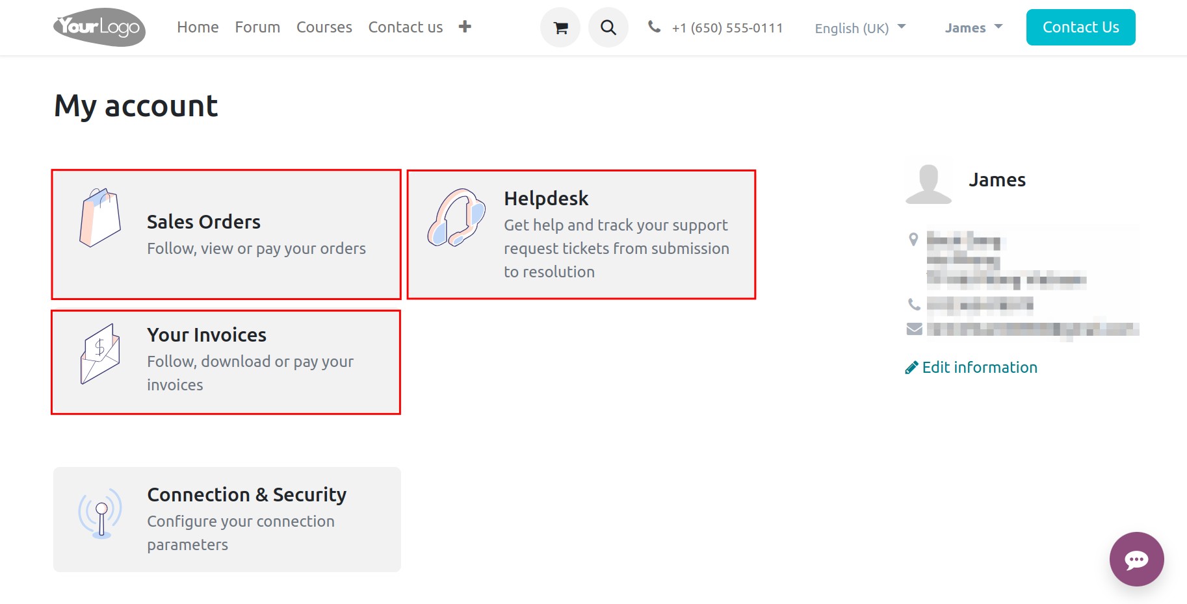This screenshot has height=604, width=1187.
Task: Click the plus icon after Contact us
Action: coord(465,27)
